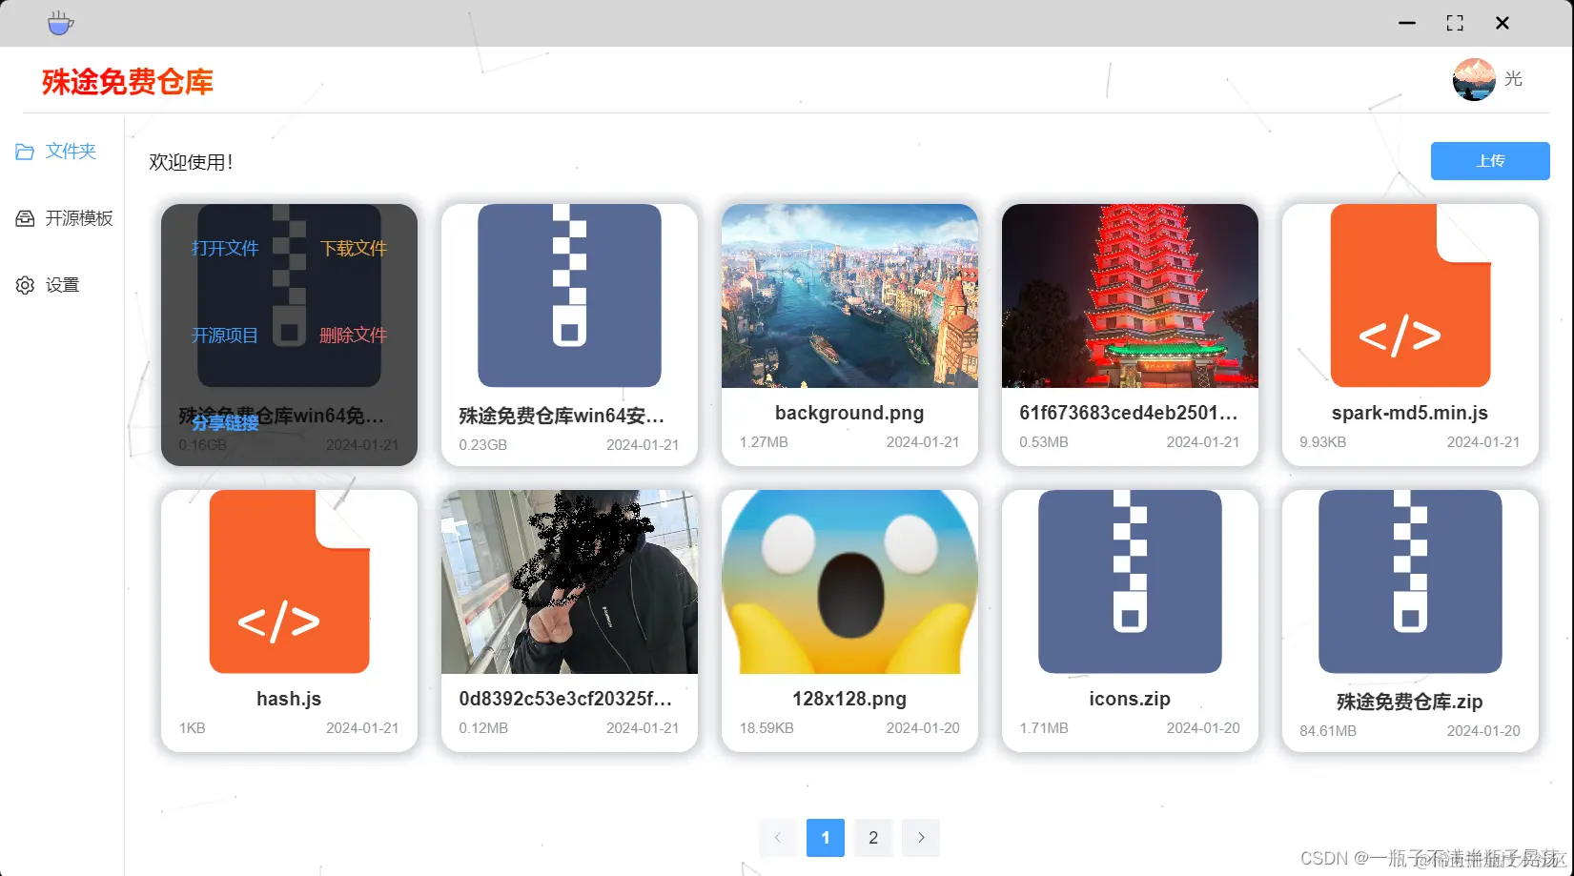Screen dimensions: 1574x876
Task: Select page 2 in pagination
Action: coord(873,838)
